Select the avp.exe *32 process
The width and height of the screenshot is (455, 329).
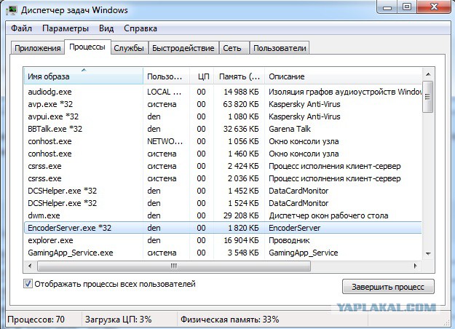coord(223,104)
